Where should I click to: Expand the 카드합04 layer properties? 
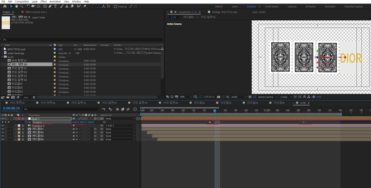tap(16, 139)
